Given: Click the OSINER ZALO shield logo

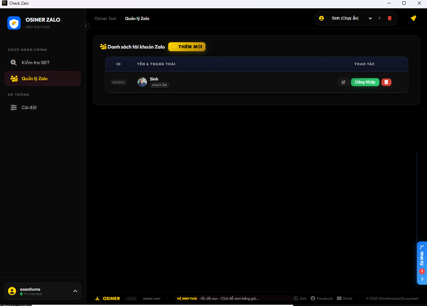Looking at the screenshot, I should [14, 23].
